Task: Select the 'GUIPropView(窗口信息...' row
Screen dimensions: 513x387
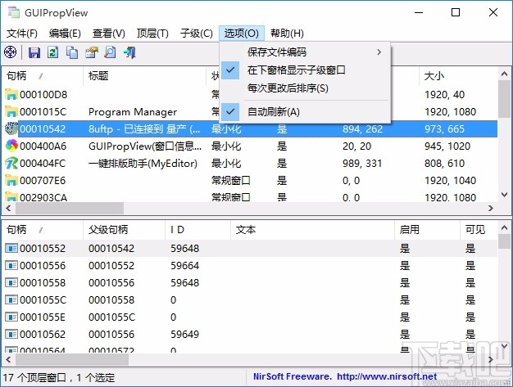Action: point(250,146)
